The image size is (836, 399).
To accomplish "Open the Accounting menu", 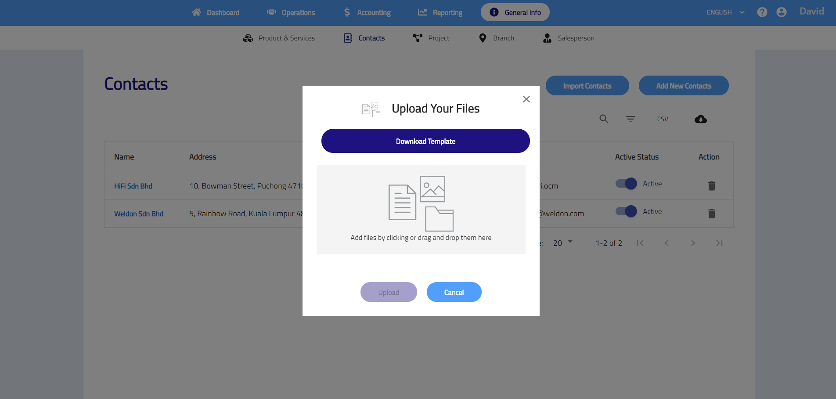I will (367, 12).
